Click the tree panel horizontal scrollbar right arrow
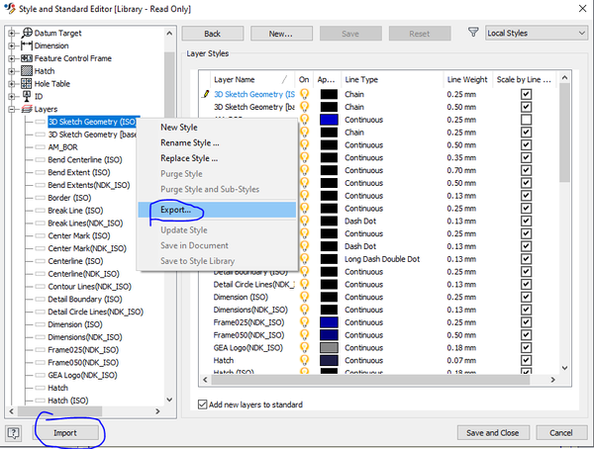The height and width of the screenshot is (449, 594). tap(157, 411)
